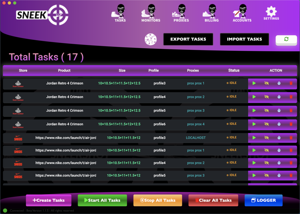Open timer for SNKRS profile5 task
The image size is (300, 214).
(279, 175)
